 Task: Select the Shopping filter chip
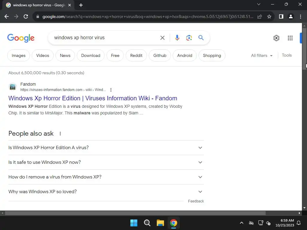tap(212, 55)
